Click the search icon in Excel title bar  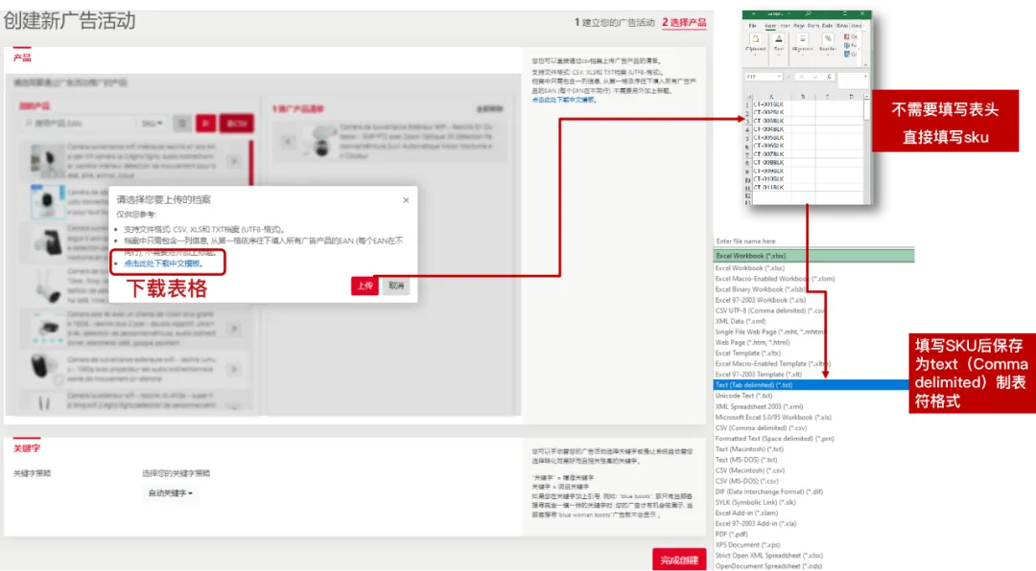pyautogui.click(x=808, y=13)
